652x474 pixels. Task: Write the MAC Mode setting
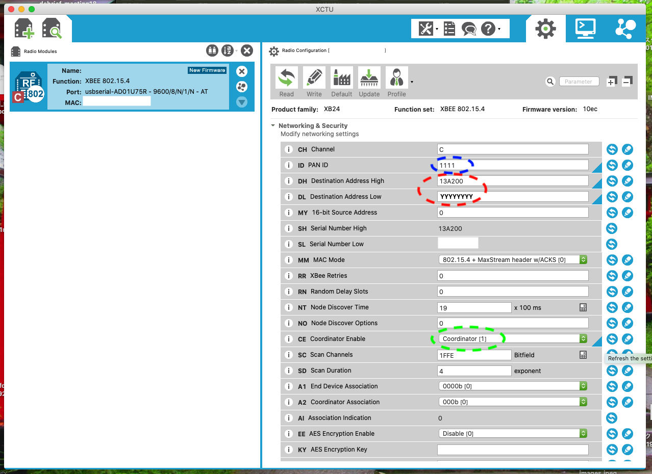pos(628,260)
